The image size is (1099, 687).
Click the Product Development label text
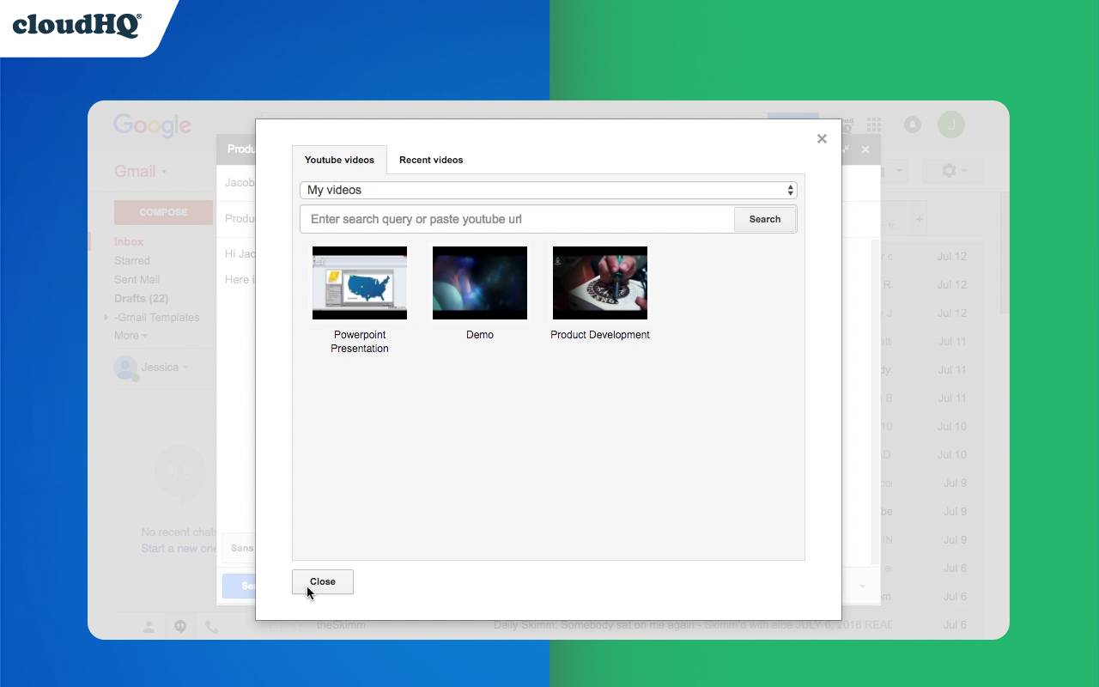pyautogui.click(x=600, y=335)
